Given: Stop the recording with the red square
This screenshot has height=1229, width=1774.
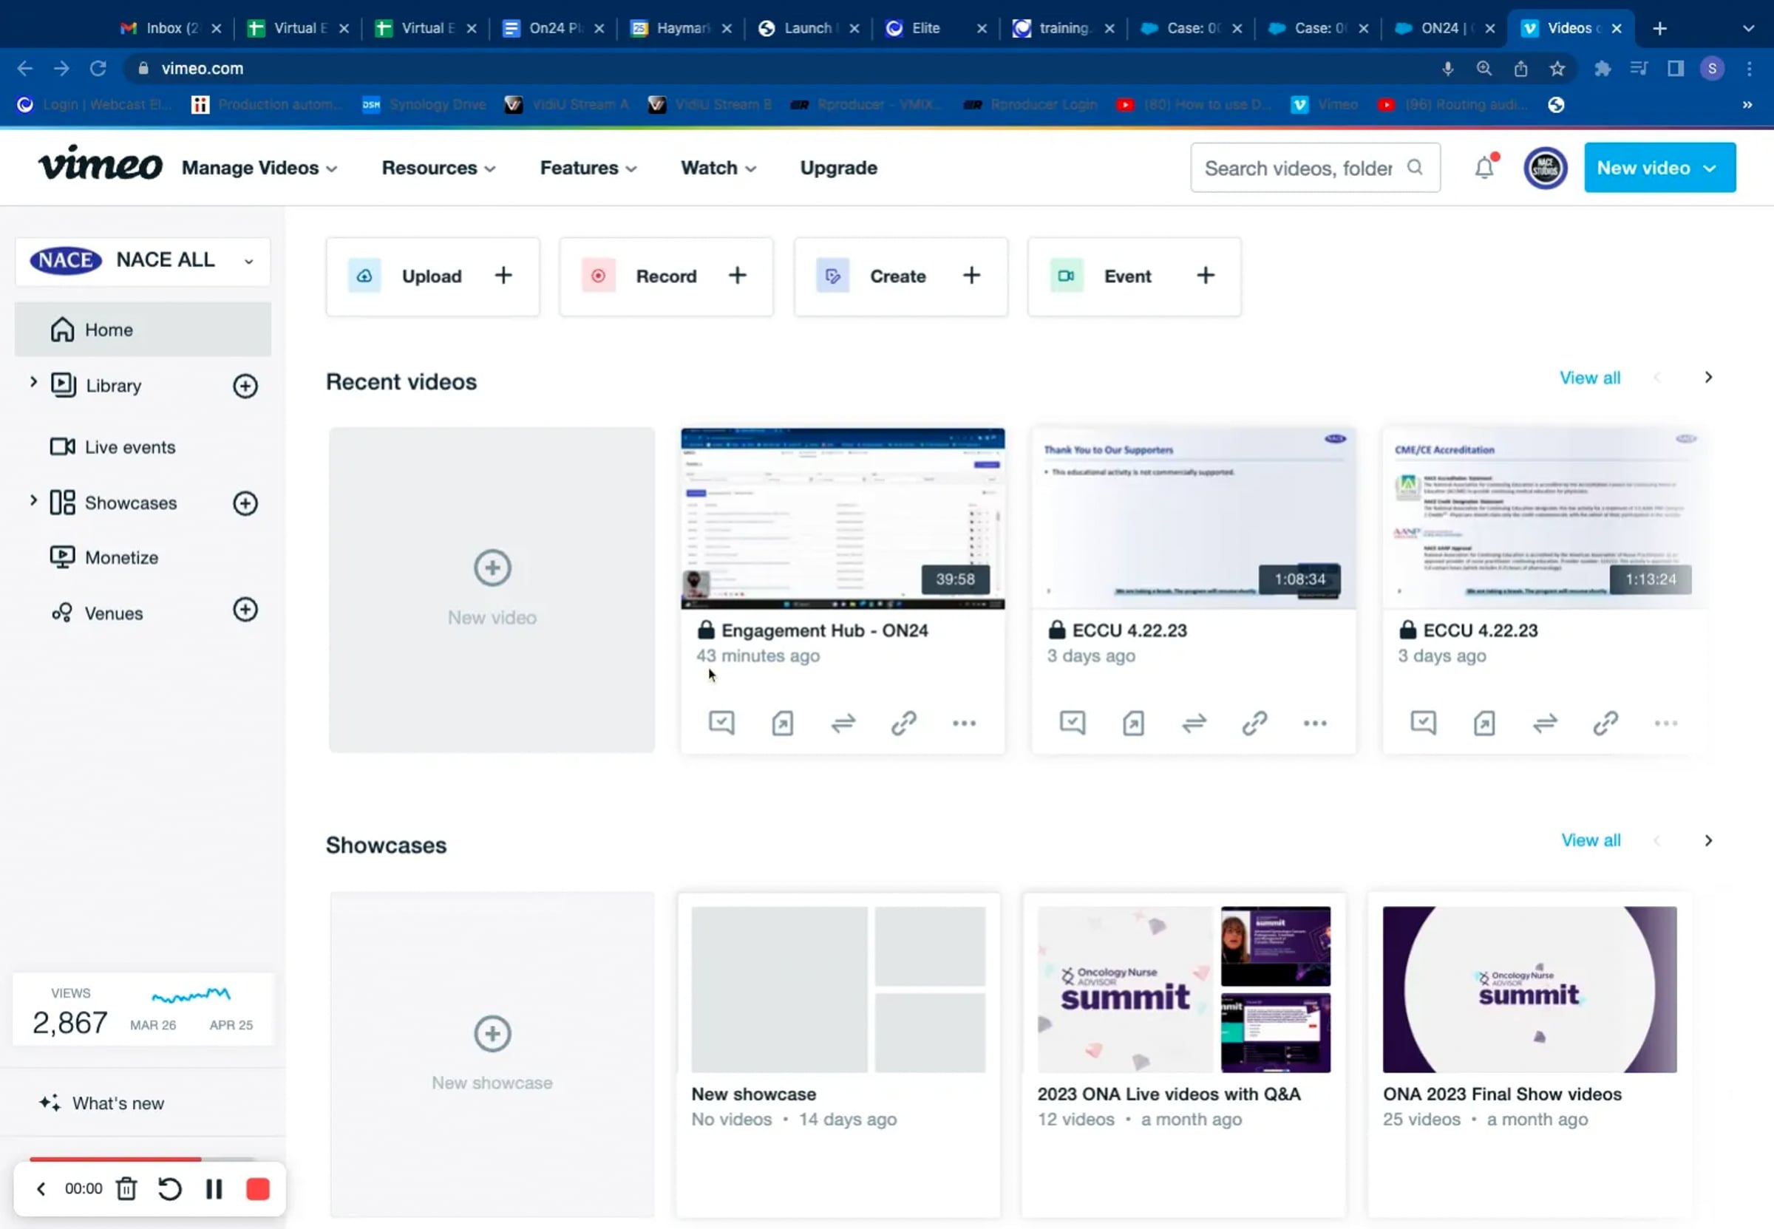Looking at the screenshot, I should 258,1188.
